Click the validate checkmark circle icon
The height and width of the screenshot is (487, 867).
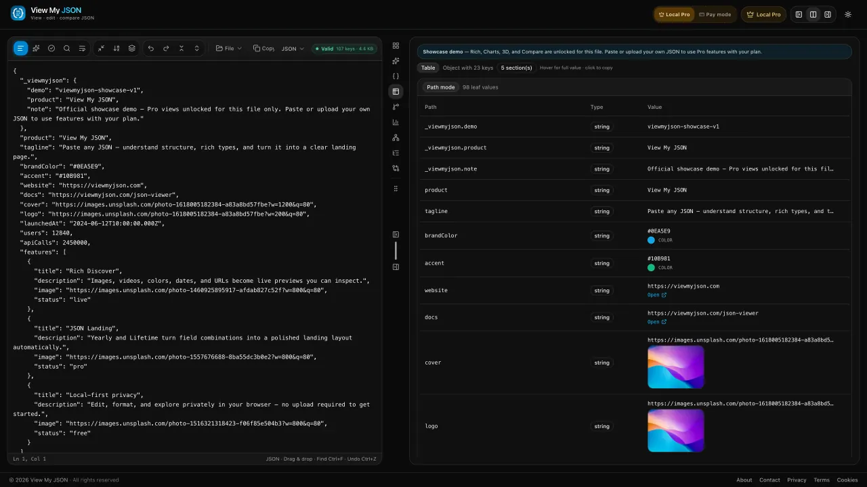[51, 49]
